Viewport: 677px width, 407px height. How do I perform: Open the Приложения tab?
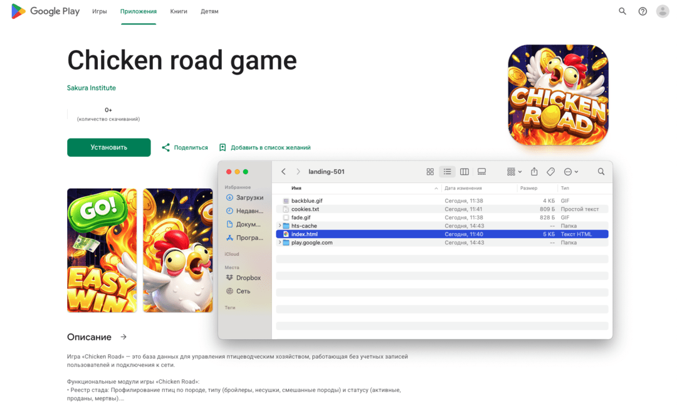138,11
